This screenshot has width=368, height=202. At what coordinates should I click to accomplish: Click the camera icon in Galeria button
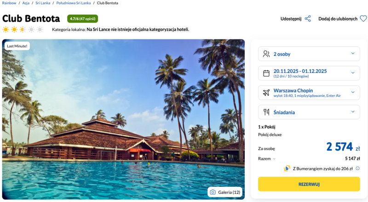[213, 192]
